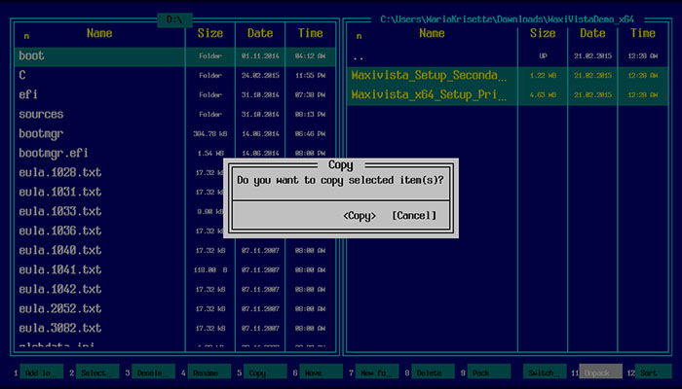Viewport: 682px width, 389px height.
Task: Click size 304.78 kB of bootmgr
Action: pyautogui.click(x=210, y=134)
